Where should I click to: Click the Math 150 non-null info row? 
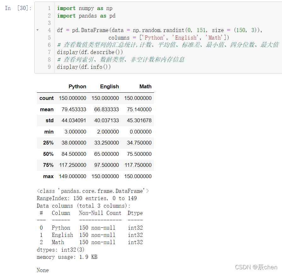[x=91, y=242]
